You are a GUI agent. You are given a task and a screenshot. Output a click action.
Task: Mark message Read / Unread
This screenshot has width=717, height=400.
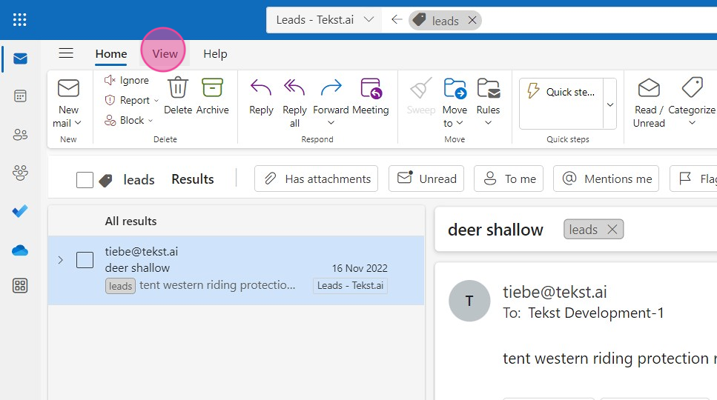[649, 103]
